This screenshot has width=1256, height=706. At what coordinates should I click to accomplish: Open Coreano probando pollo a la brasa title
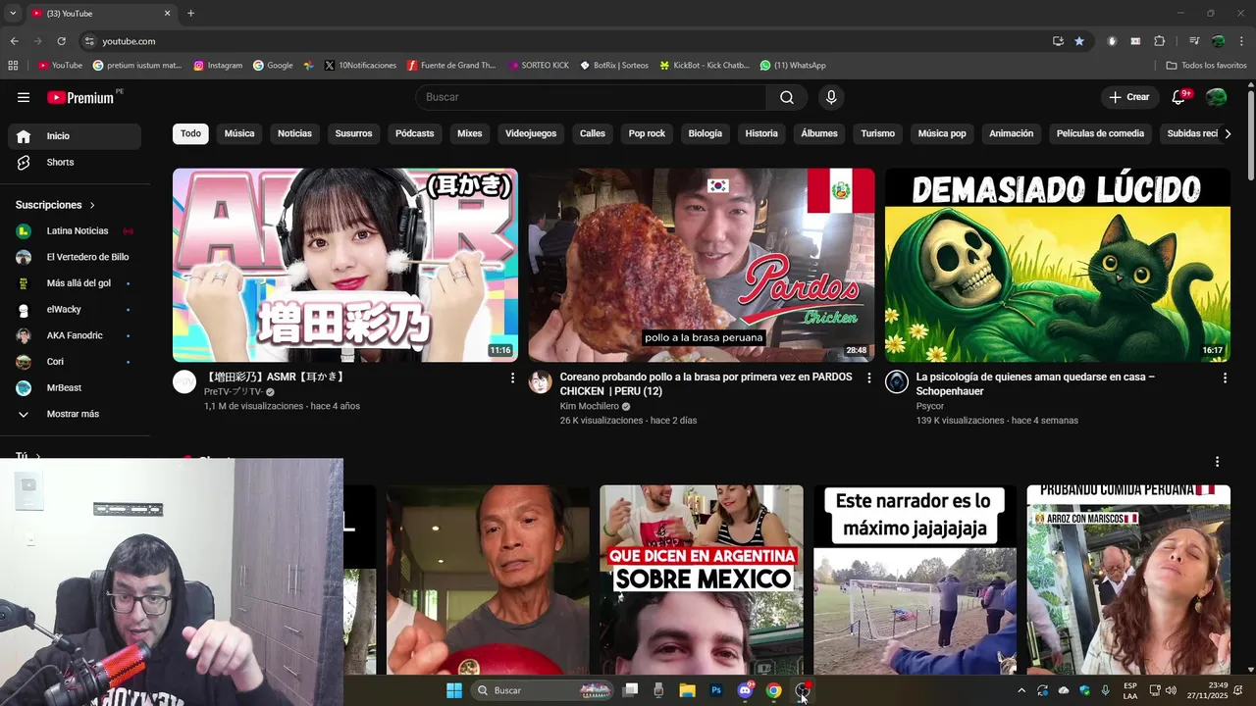(706, 383)
